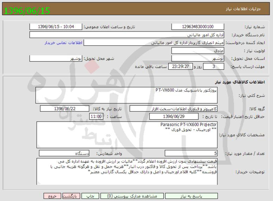The height and width of the screenshot is (201, 273).
Task: Open اطلاعات تماس خریدار link
Action: pyautogui.click(x=63, y=43)
